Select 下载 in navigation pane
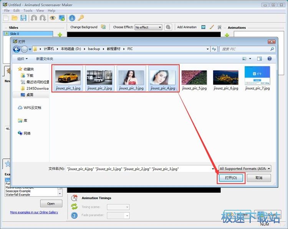This screenshot has height=229, width=288. tap(27, 76)
